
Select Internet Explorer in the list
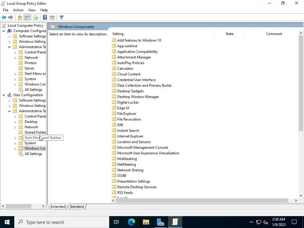[130, 136]
